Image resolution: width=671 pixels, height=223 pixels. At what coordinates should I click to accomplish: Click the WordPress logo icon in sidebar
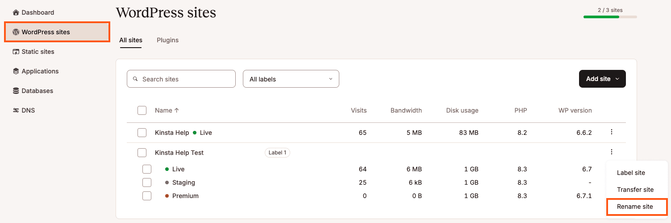[x=16, y=32]
